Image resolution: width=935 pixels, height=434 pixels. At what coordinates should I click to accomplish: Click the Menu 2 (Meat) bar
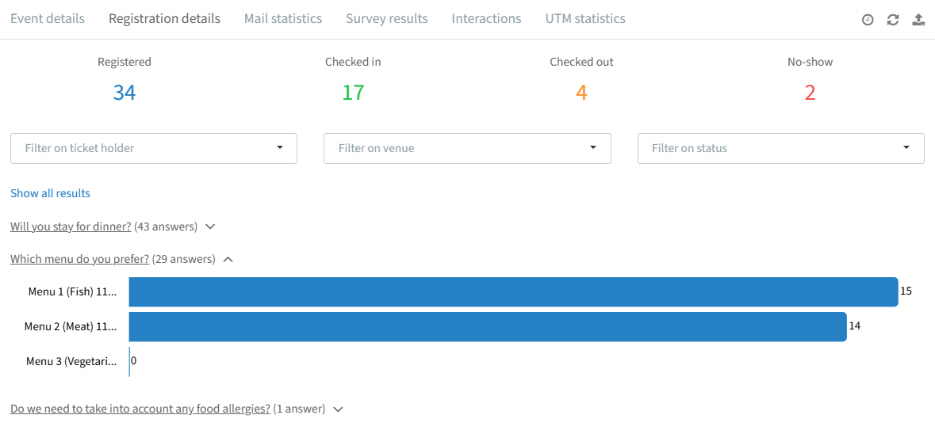point(488,327)
